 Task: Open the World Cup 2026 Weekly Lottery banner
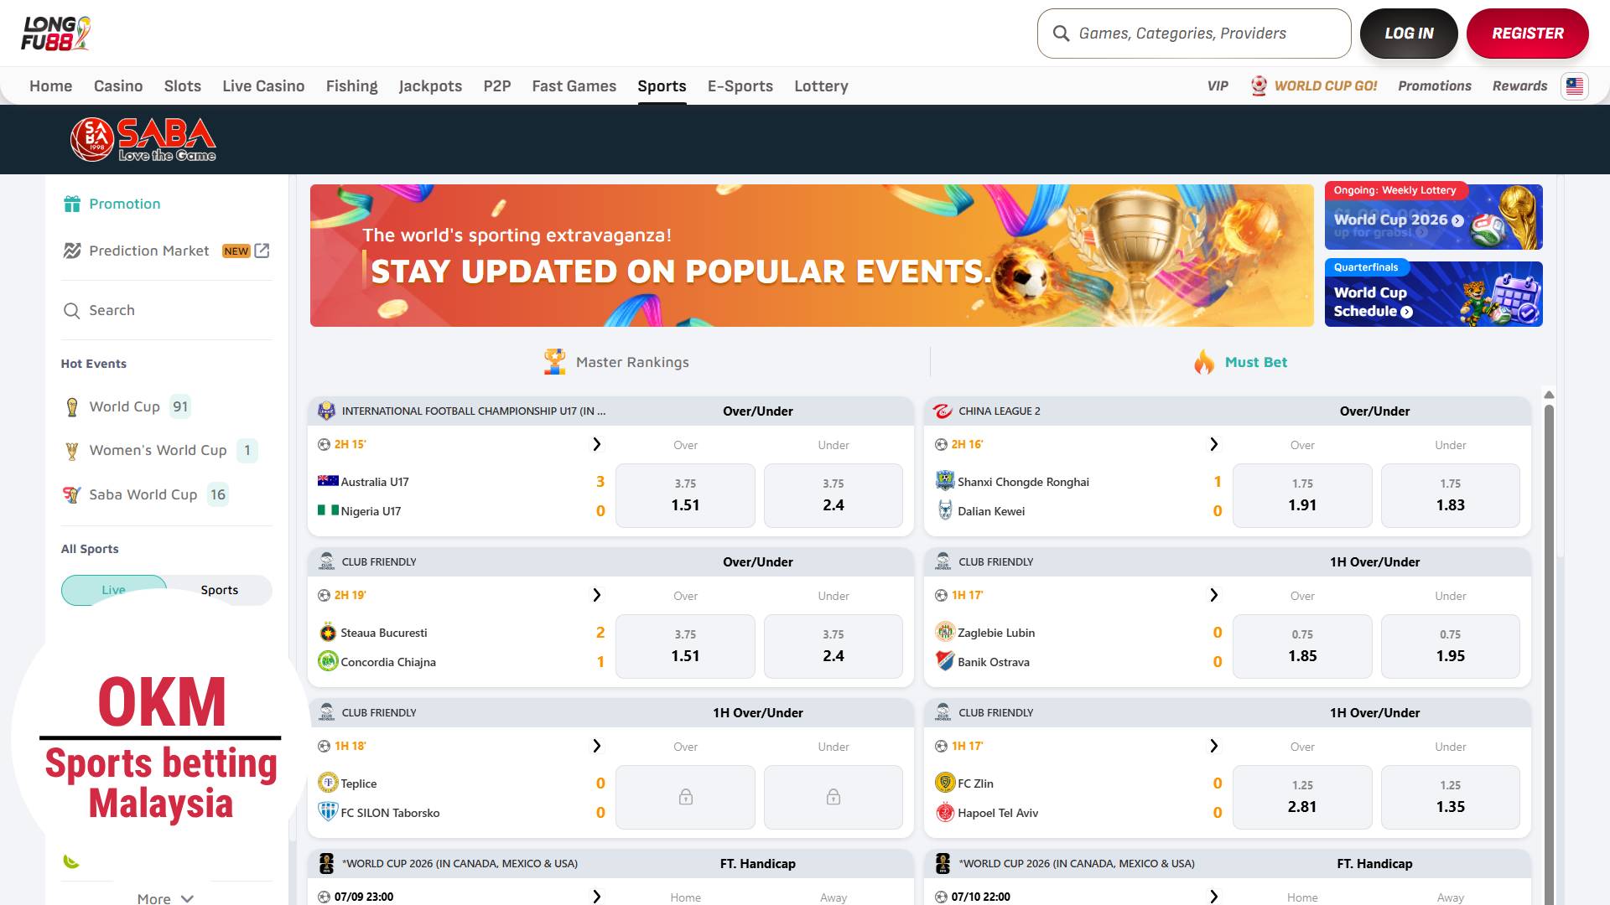coord(1433,215)
